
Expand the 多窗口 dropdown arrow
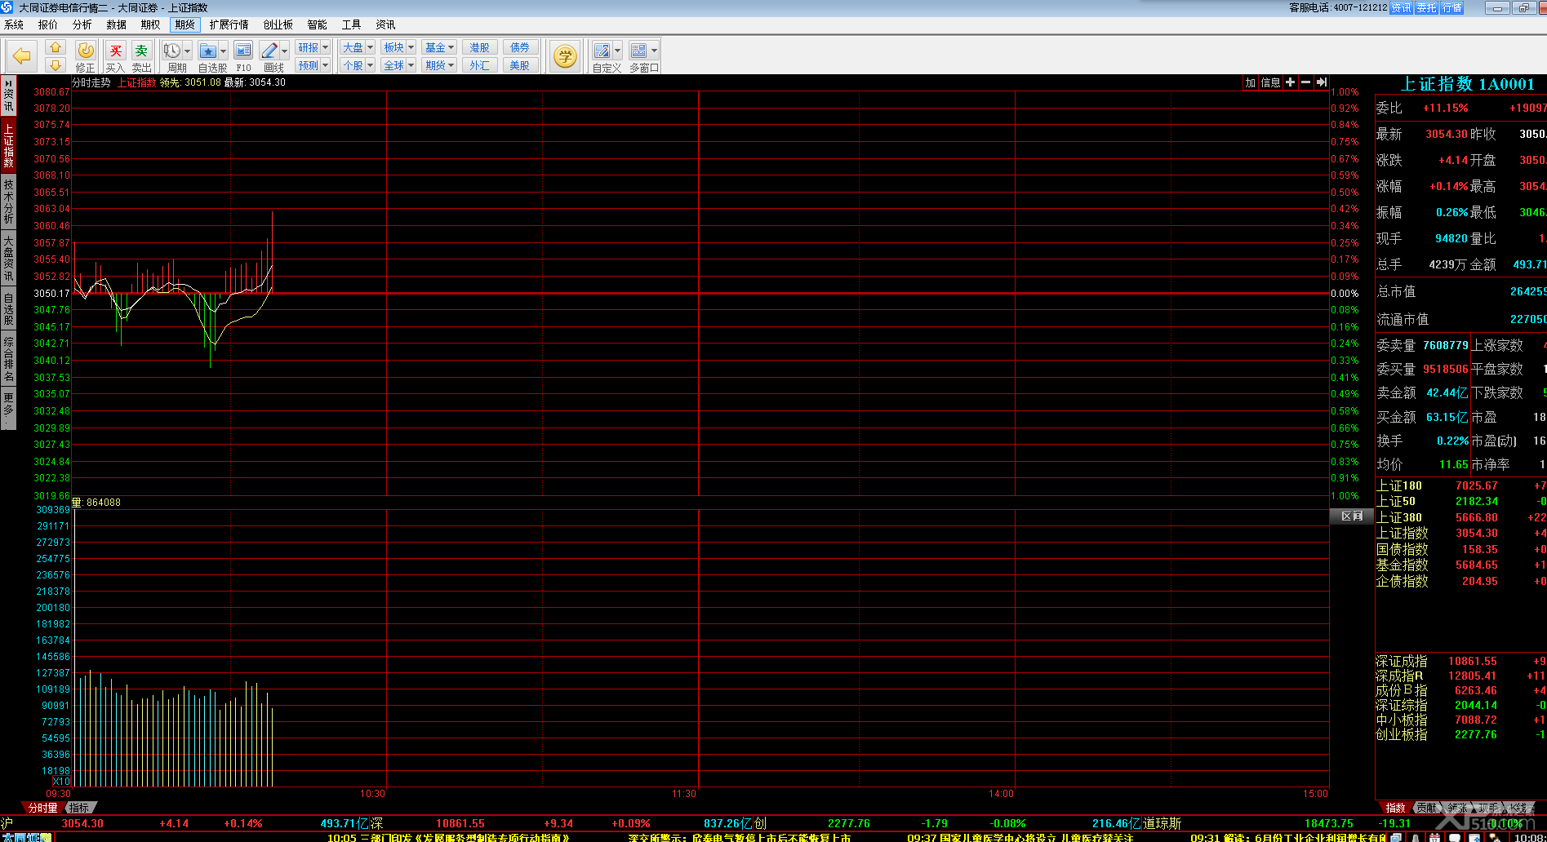[x=654, y=51]
